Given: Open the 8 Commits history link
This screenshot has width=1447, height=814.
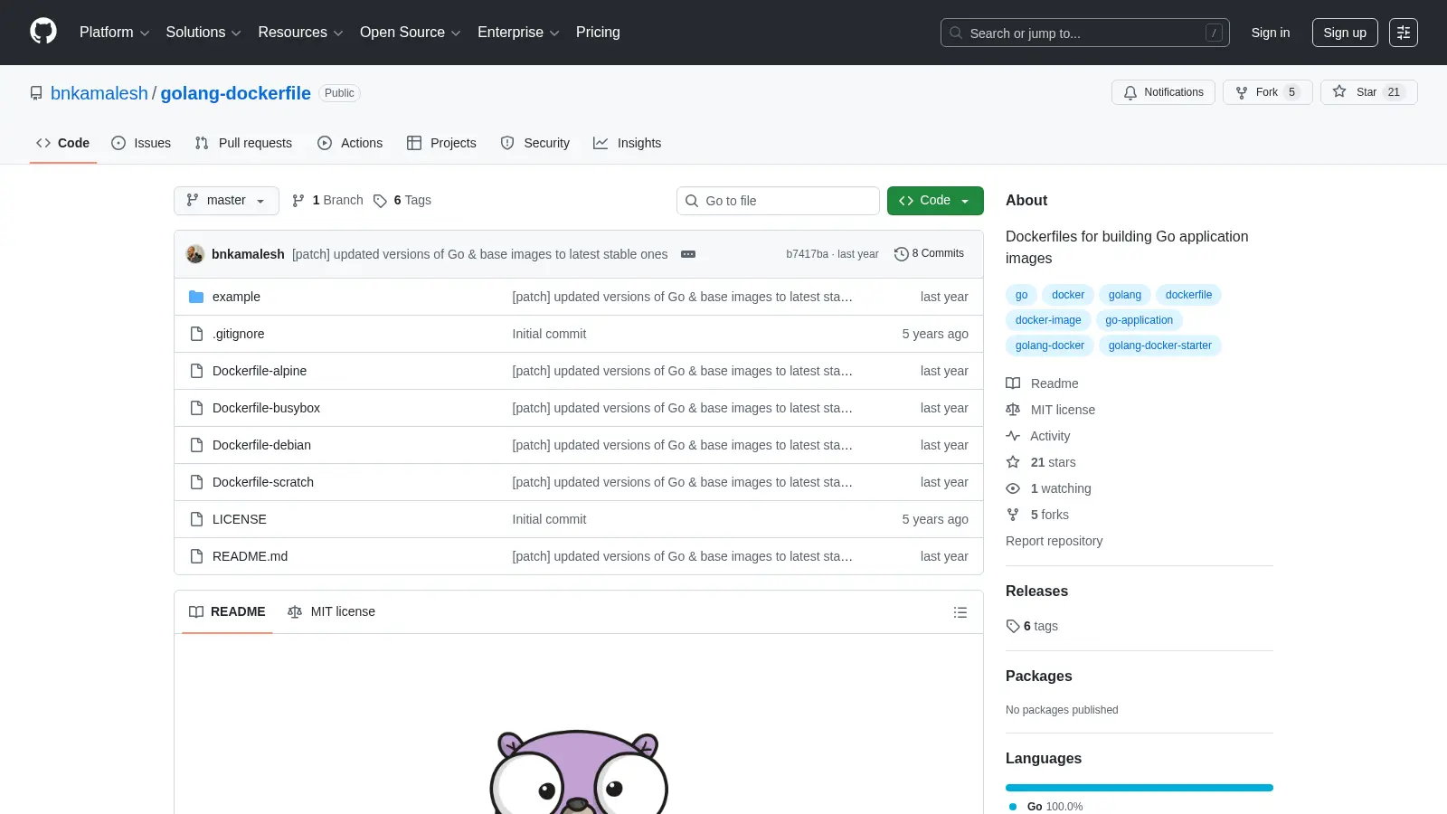Looking at the screenshot, I should pyautogui.click(x=929, y=254).
